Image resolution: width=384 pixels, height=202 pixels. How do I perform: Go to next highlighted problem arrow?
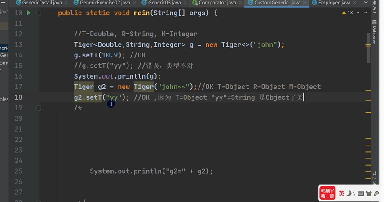click(366, 13)
